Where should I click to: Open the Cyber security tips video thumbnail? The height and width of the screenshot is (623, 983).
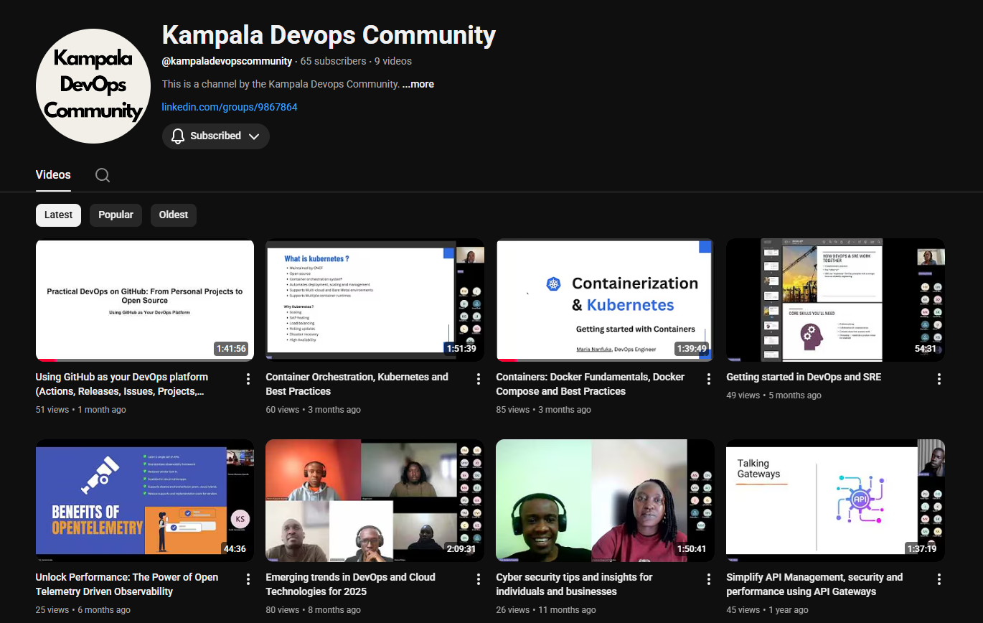[x=604, y=500]
